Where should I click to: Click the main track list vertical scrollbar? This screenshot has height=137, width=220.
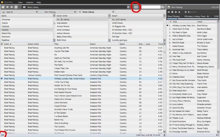[164, 88]
